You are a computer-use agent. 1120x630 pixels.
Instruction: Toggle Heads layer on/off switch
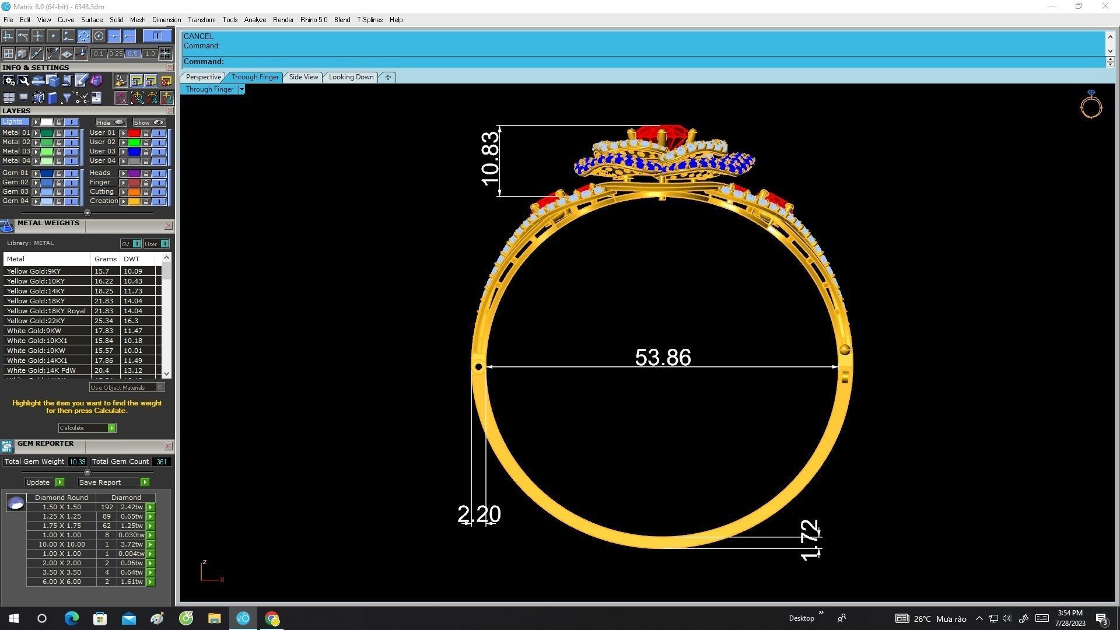159,173
